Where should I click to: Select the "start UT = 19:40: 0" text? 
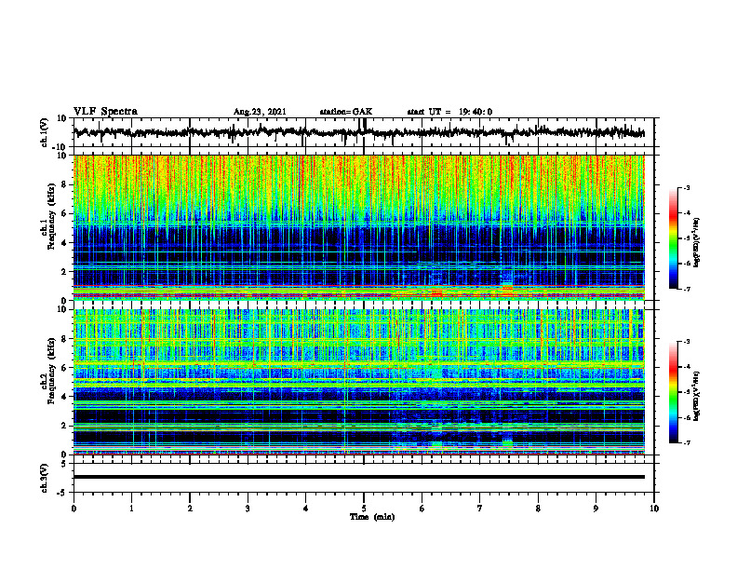(449, 112)
